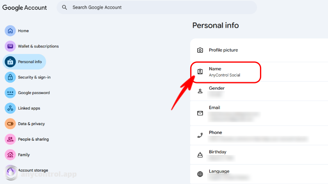The image size is (328, 184).
Task: Open the Email row
Action: point(259,113)
